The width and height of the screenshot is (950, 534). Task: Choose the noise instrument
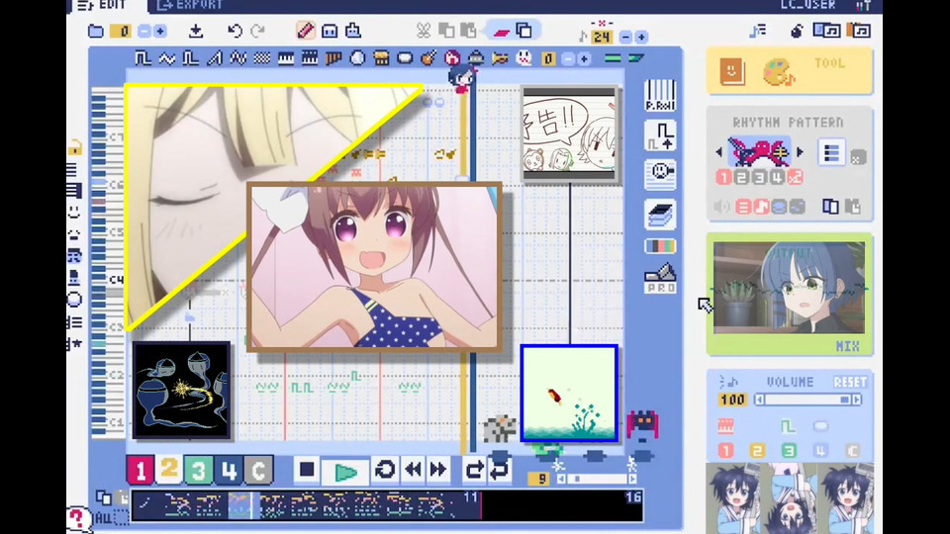click(x=261, y=58)
